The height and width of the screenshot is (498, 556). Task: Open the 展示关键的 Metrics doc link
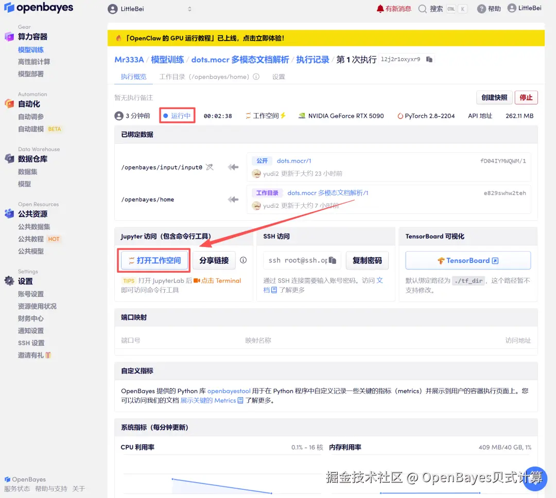tap(212, 401)
